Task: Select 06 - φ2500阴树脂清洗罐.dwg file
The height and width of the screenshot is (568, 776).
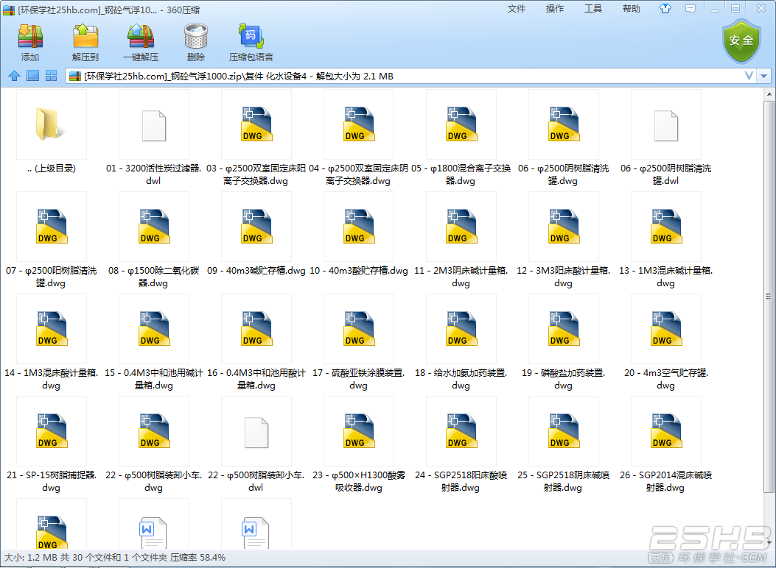Action: coord(563,138)
